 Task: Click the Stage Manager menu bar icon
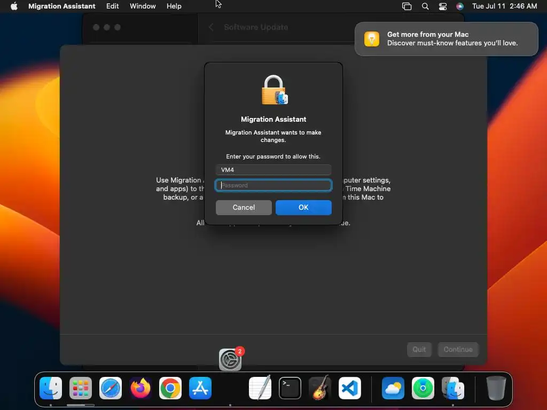point(407,6)
